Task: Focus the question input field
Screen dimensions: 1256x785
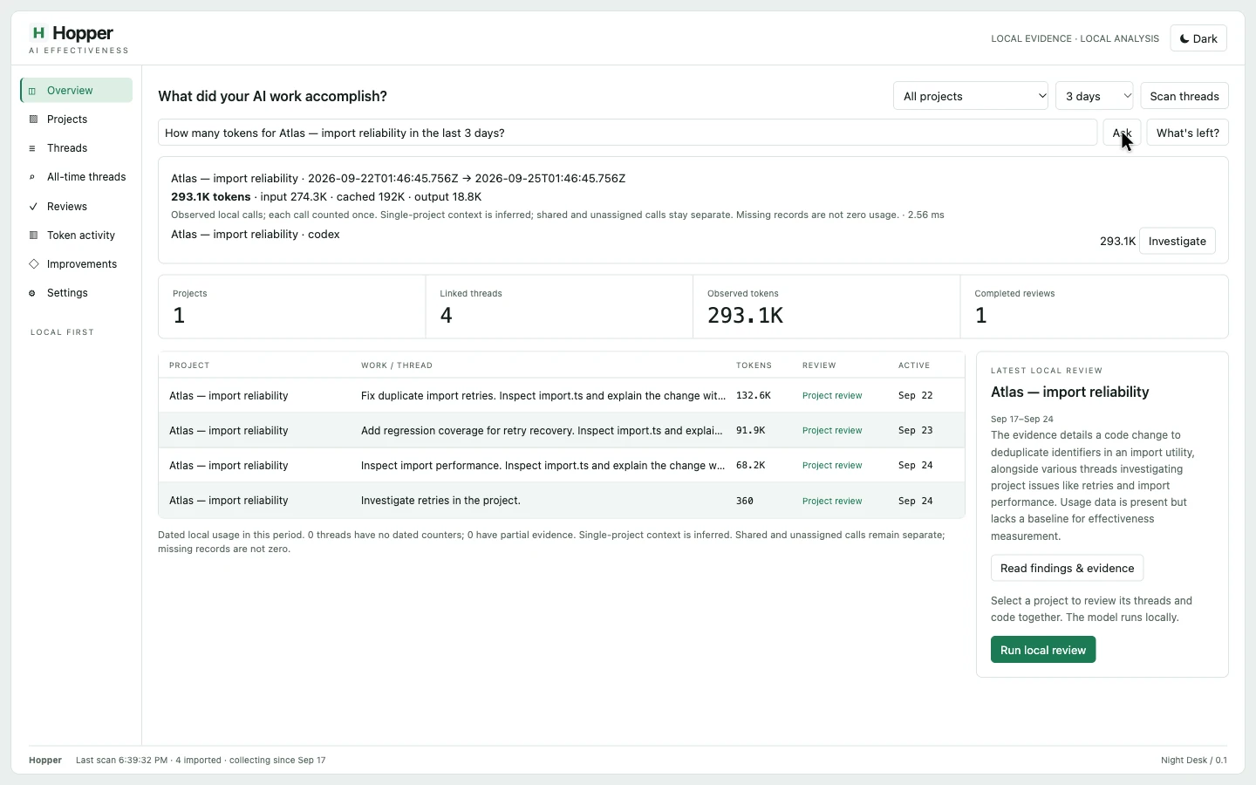Action: tap(627, 133)
